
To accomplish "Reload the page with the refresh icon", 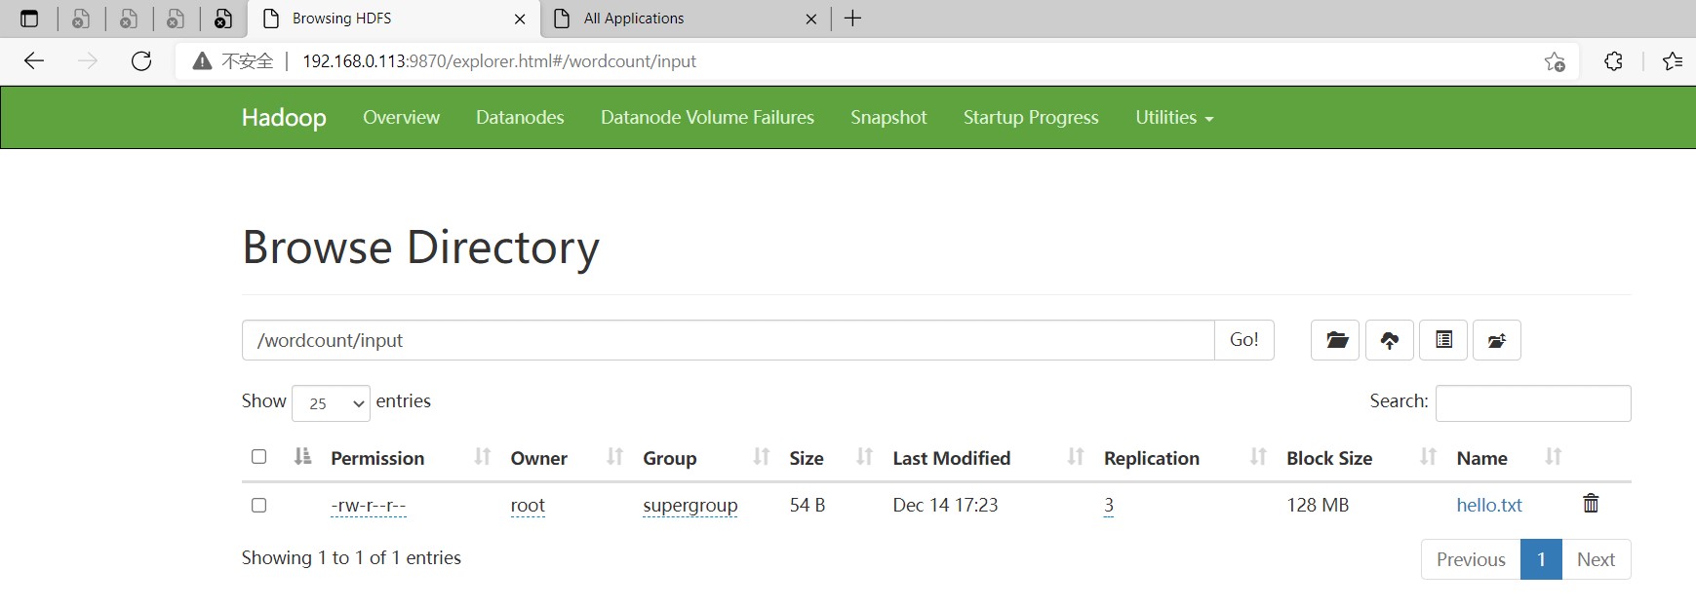I will pos(141,61).
